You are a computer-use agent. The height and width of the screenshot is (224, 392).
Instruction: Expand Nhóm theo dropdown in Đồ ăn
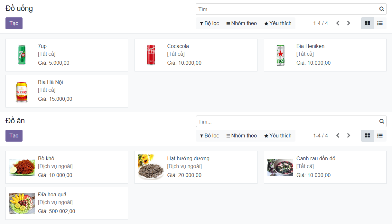241,135
